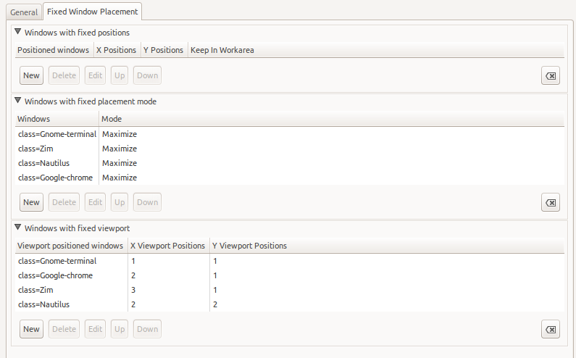Click clear icon in fixed placement mode section
This screenshot has height=358, width=576.
[550, 203]
